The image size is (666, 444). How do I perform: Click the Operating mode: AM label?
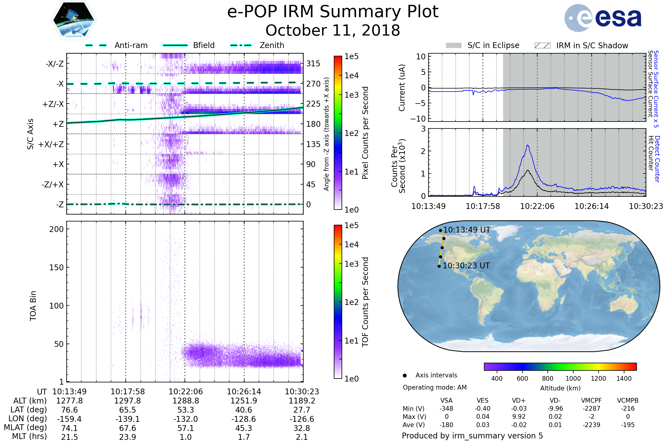pyautogui.click(x=435, y=387)
